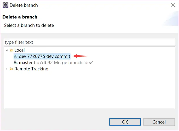
Task: Expand the Remote Tracking node
Action: 7,69
